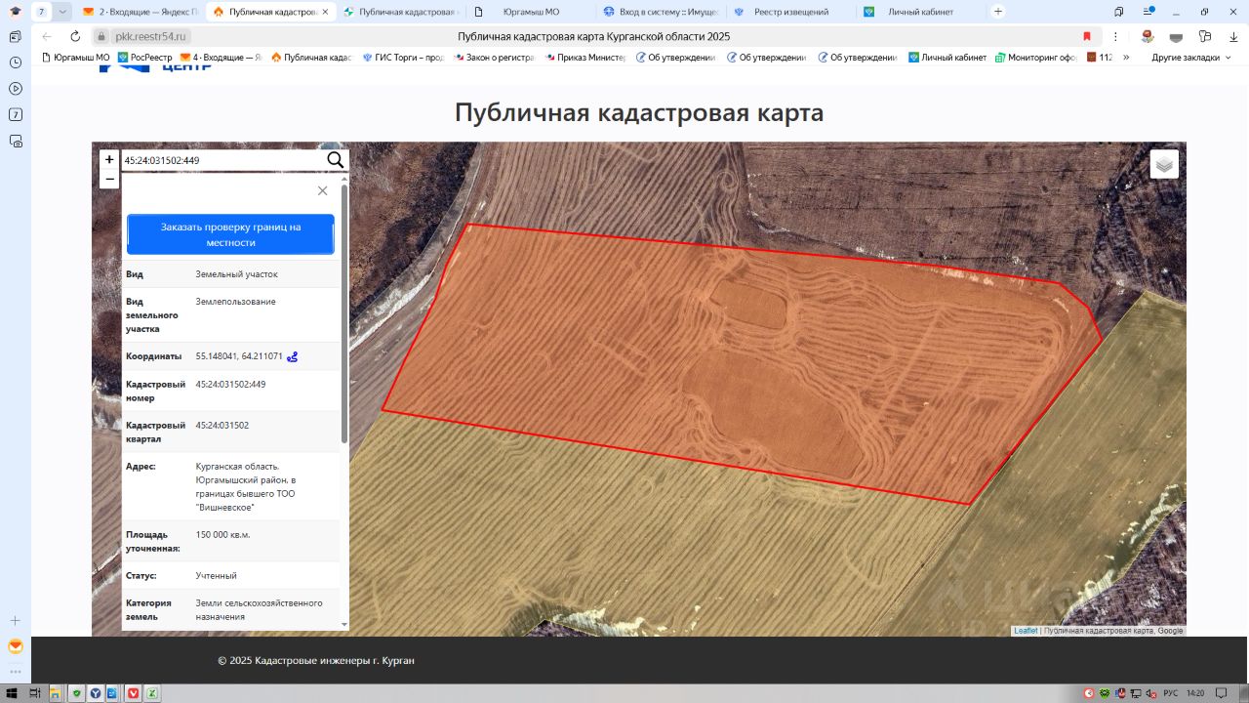Click the Публичная кадастровая карта heading
The image size is (1249, 703).
click(x=639, y=112)
